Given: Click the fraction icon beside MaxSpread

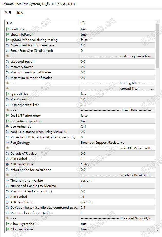Looking at the screenshot, I should coord(7,99).
